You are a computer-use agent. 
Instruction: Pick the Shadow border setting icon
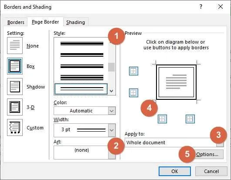click(15, 86)
